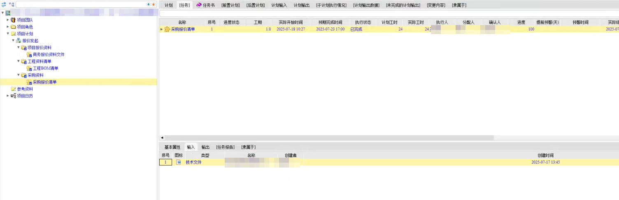Open the lower [隶属于] tab

point(249,147)
